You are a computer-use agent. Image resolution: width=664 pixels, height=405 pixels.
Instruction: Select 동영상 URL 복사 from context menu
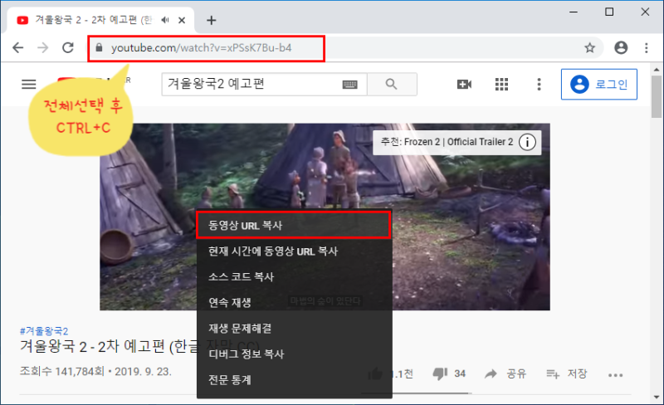pos(294,225)
